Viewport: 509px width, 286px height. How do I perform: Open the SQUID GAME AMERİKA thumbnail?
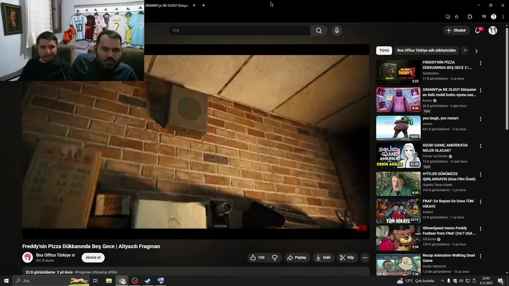point(398,155)
